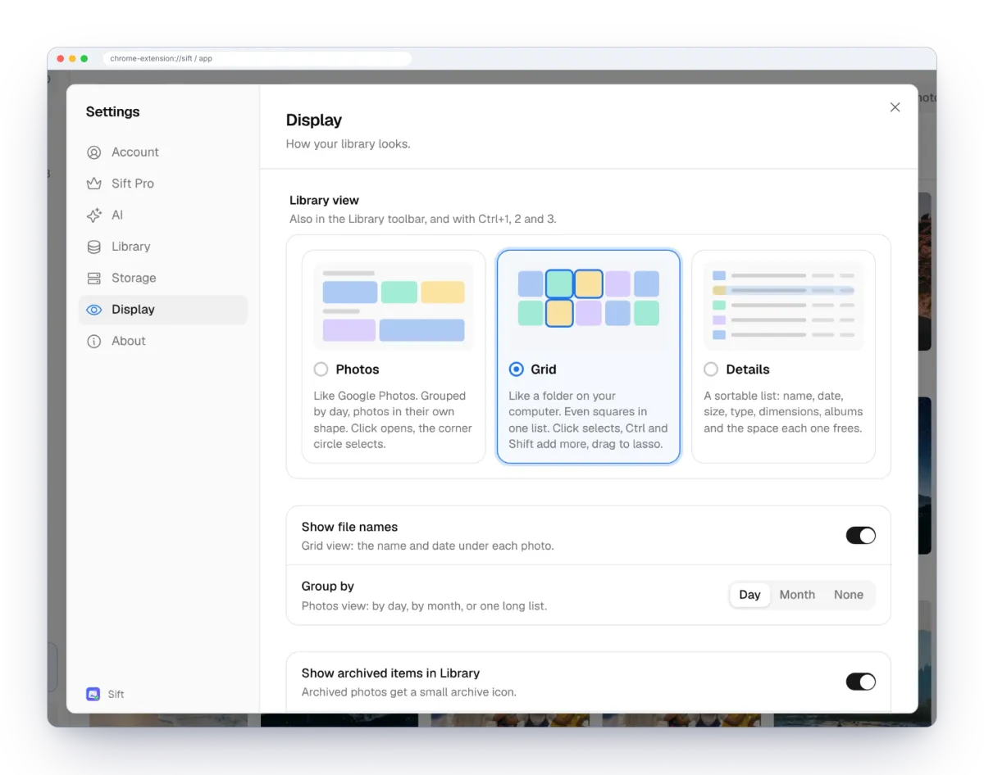Click the "Settings" sidebar title

click(112, 112)
